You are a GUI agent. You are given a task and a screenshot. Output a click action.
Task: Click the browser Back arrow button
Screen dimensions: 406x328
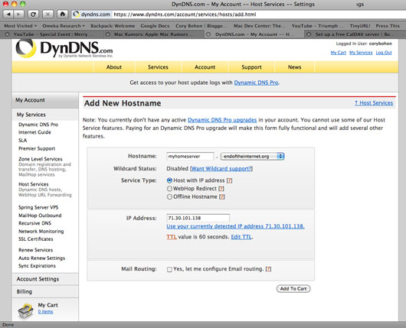tap(8, 15)
